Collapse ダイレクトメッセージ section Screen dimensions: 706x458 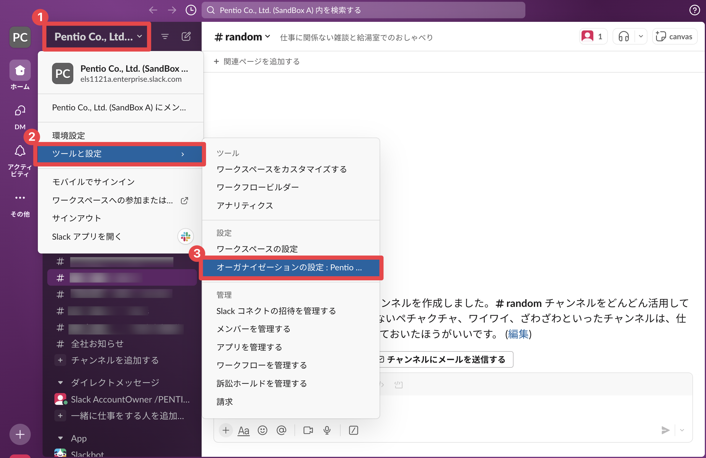[x=60, y=382]
